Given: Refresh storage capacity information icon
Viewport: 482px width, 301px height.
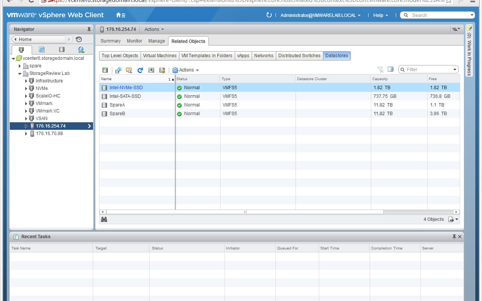Looking at the screenshot, I should [140, 70].
